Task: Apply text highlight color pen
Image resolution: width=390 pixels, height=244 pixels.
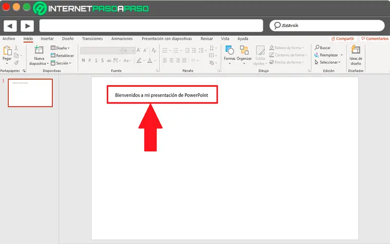Action: [x=139, y=60]
